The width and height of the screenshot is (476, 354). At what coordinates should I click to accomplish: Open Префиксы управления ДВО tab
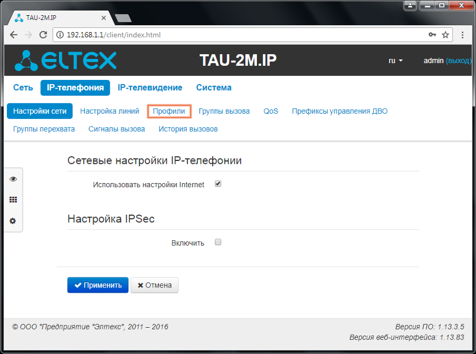tap(340, 111)
